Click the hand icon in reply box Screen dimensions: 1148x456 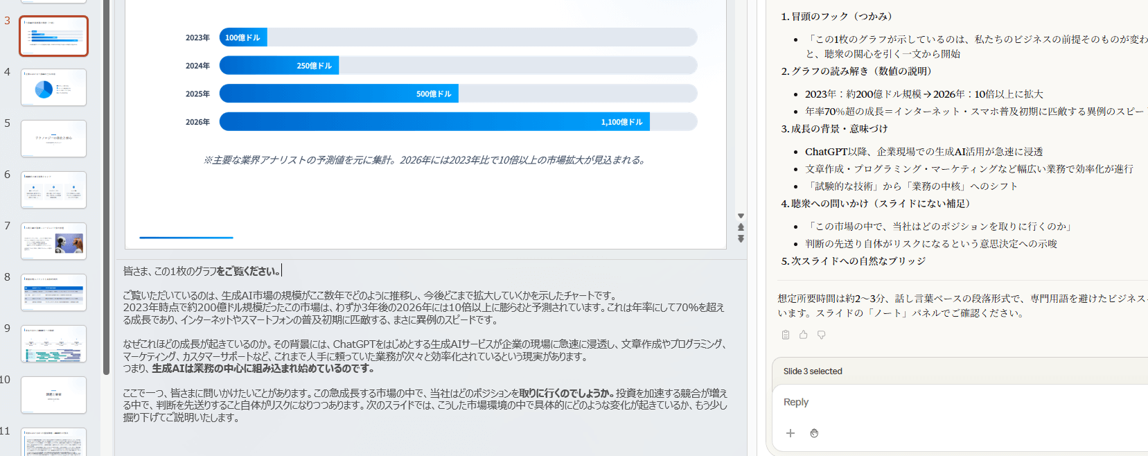814,433
